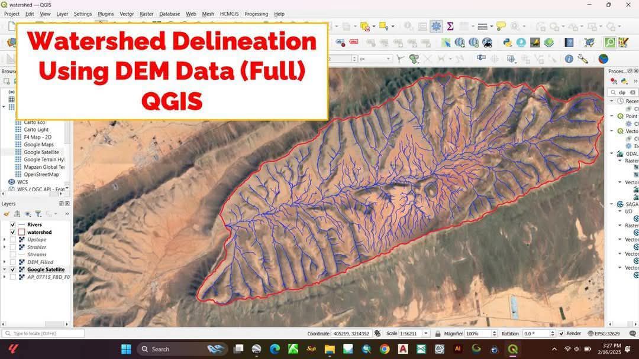Open the messages log icon in status bar

point(632,334)
